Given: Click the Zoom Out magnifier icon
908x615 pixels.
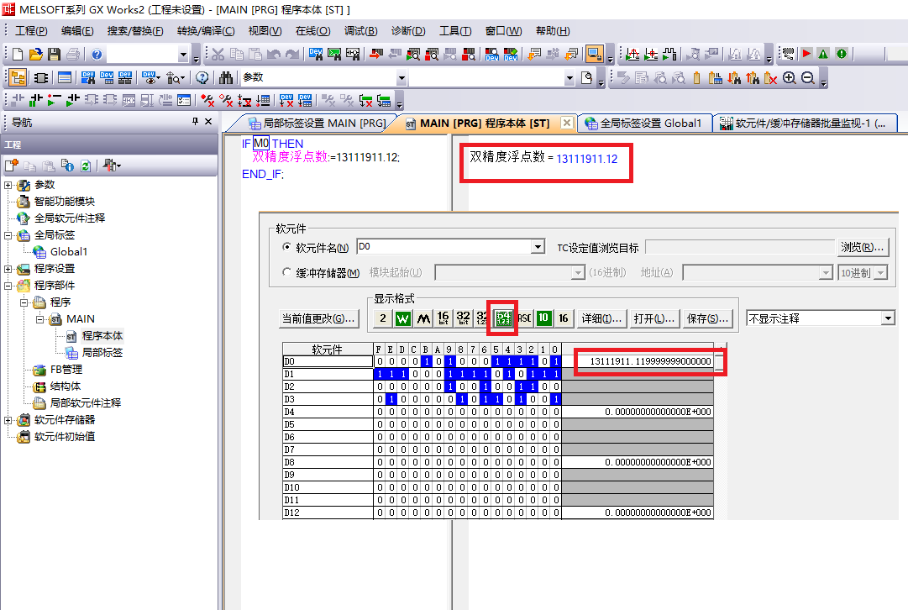Looking at the screenshot, I should (x=807, y=78).
